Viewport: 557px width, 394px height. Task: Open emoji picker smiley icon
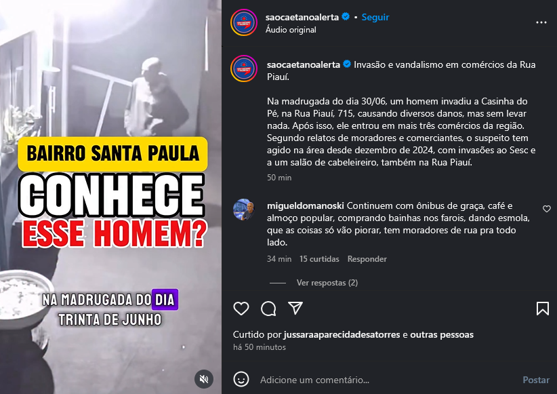pos(241,380)
